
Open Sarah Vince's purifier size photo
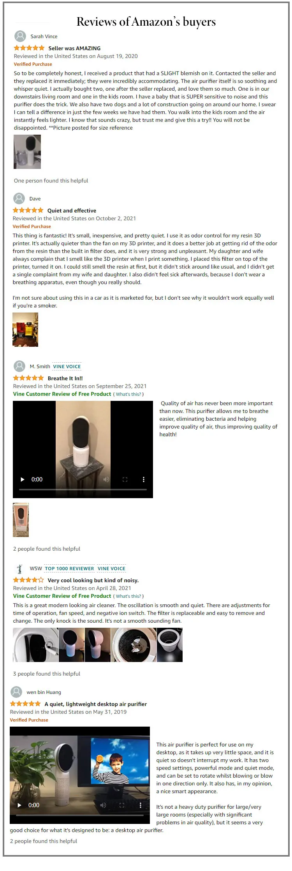[27, 152]
